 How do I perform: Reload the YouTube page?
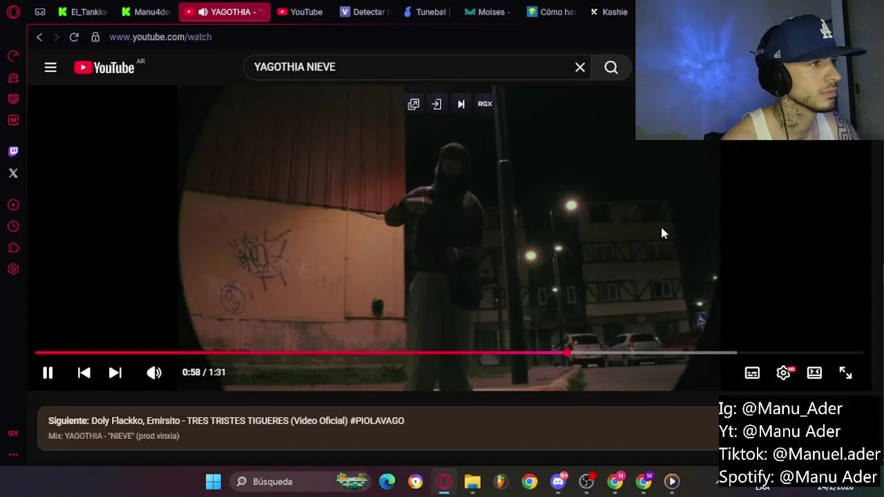click(74, 37)
